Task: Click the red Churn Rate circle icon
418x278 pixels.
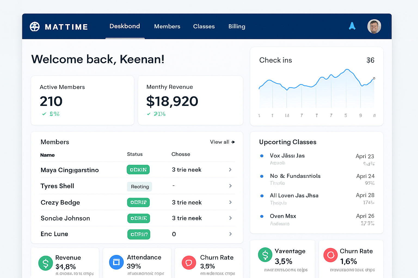Action: pos(330,255)
